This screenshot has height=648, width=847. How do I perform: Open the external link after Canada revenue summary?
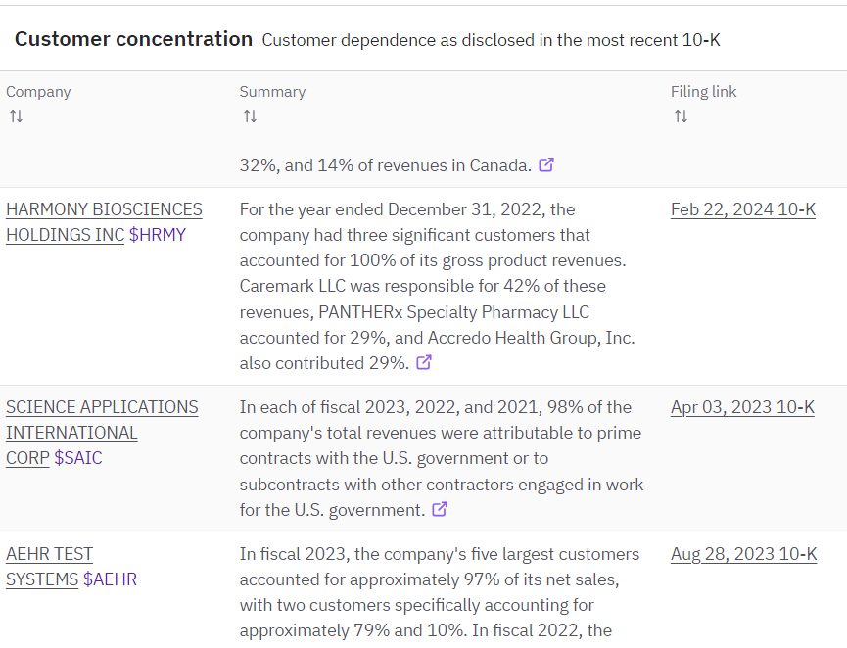tap(546, 164)
